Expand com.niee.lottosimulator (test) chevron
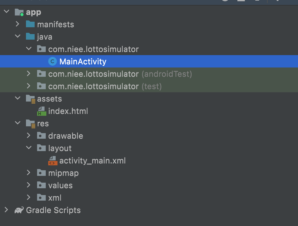 [x=29, y=86]
